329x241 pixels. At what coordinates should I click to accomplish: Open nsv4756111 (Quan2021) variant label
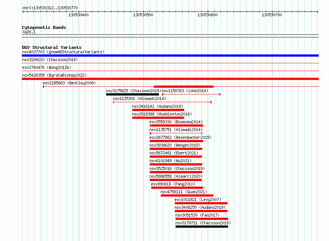click(184, 192)
